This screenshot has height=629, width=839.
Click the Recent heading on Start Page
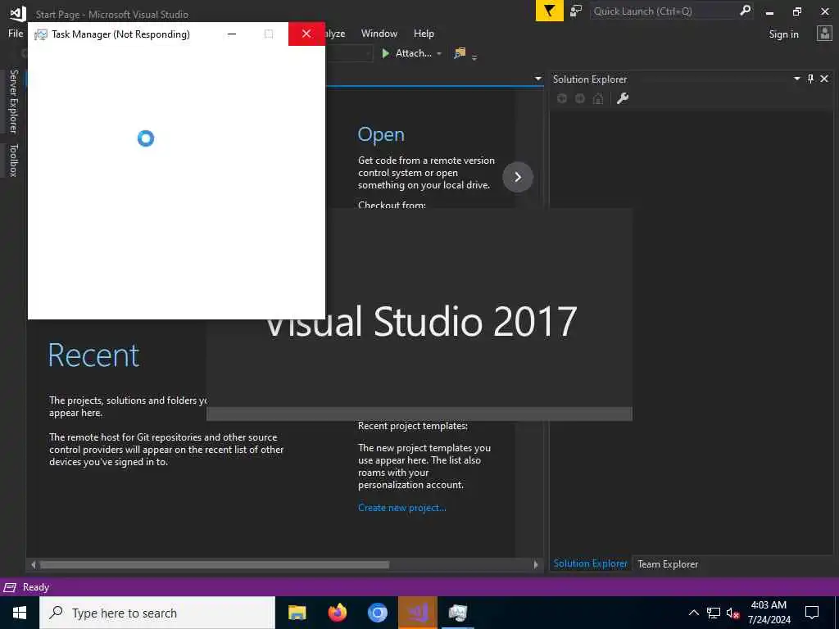(93, 355)
